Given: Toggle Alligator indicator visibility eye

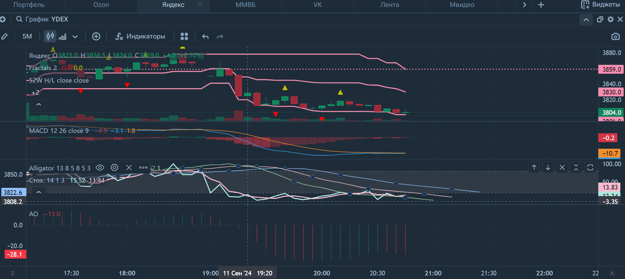Looking at the screenshot, I should (x=100, y=168).
